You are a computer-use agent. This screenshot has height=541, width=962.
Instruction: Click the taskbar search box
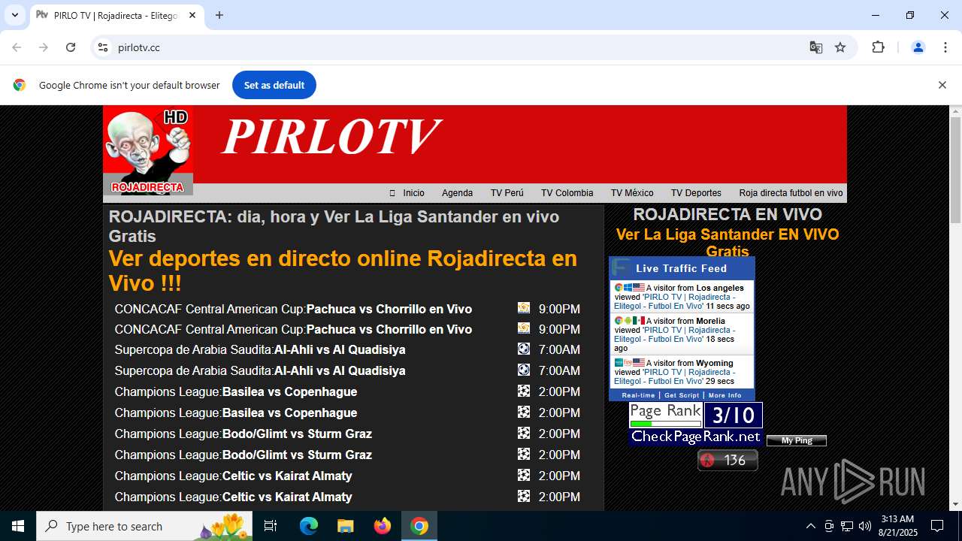pyautogui.click(x=144, y=526)
